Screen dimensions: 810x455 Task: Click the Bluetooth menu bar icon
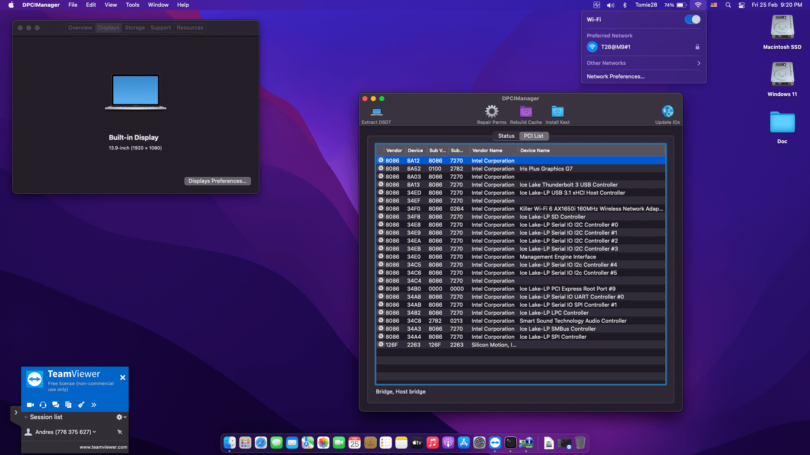tap(625, 5)
